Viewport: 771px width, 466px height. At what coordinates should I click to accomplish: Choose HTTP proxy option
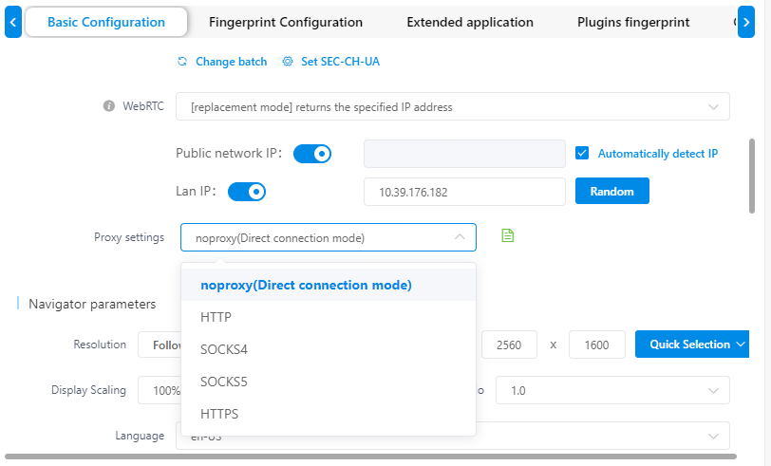click(216, 317)
